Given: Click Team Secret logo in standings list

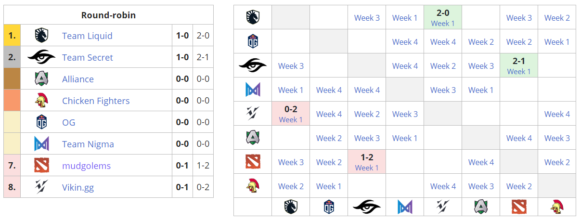Looking at the screenshot, I should pyautogui.click(x=42, y=57).
